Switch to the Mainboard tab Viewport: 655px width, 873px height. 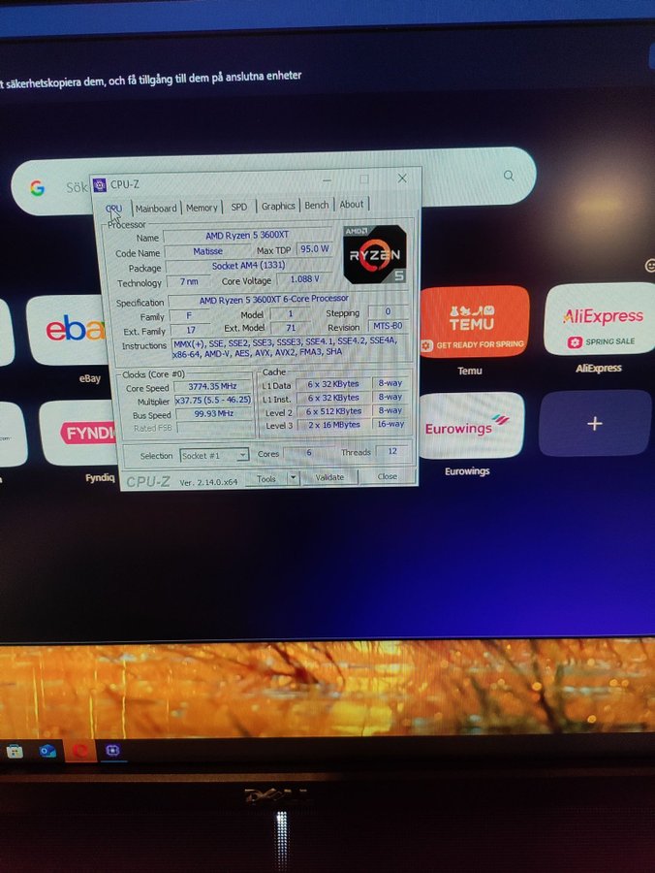[x=156, y=209]
